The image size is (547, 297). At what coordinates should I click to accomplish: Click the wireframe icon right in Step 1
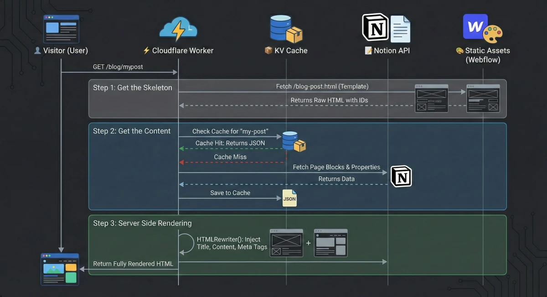[483, 98]
